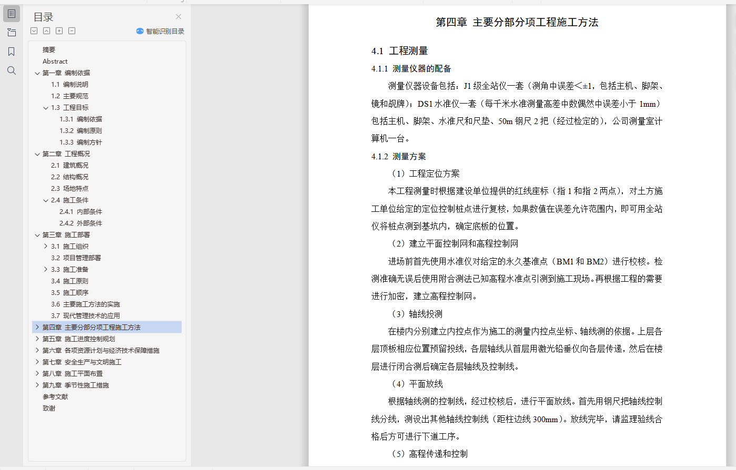This screenshot has width=736, height=470.
Task: Select 第九章 季节性施工措施 outline entry
Action: [x=76, y=385]
